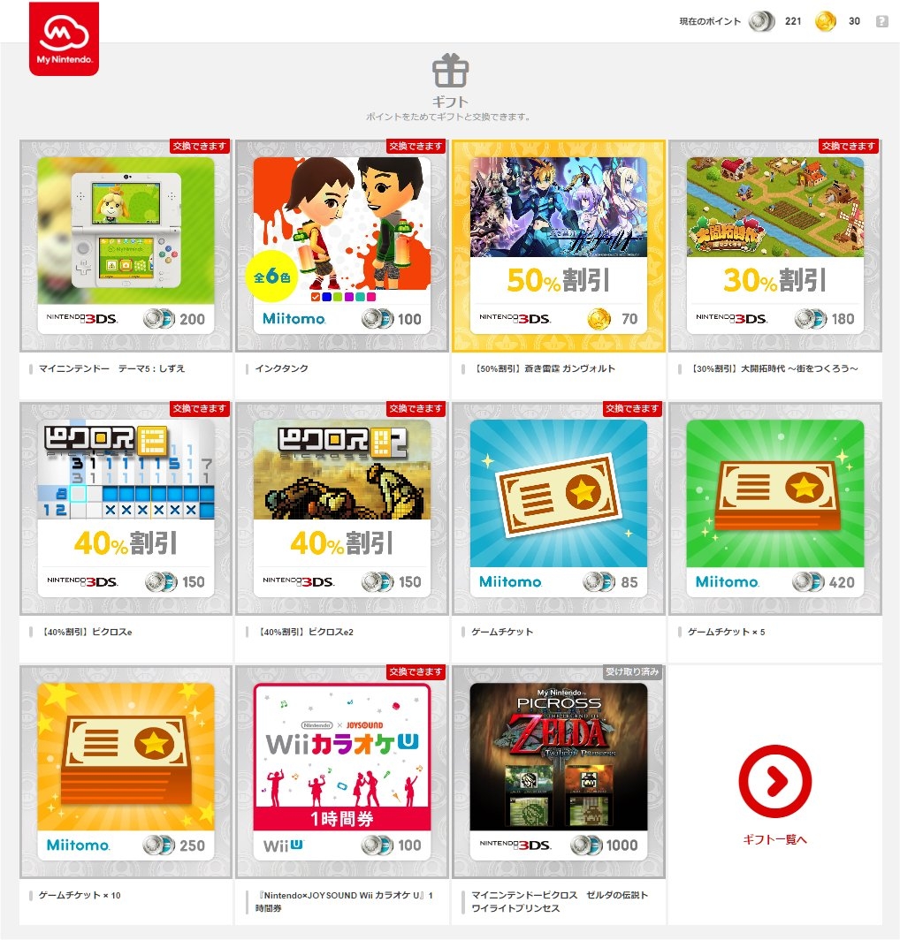This screenshot has width=900, height=940.
Task: Open the インクタンク reward title
Action: (x=281, y=368)
